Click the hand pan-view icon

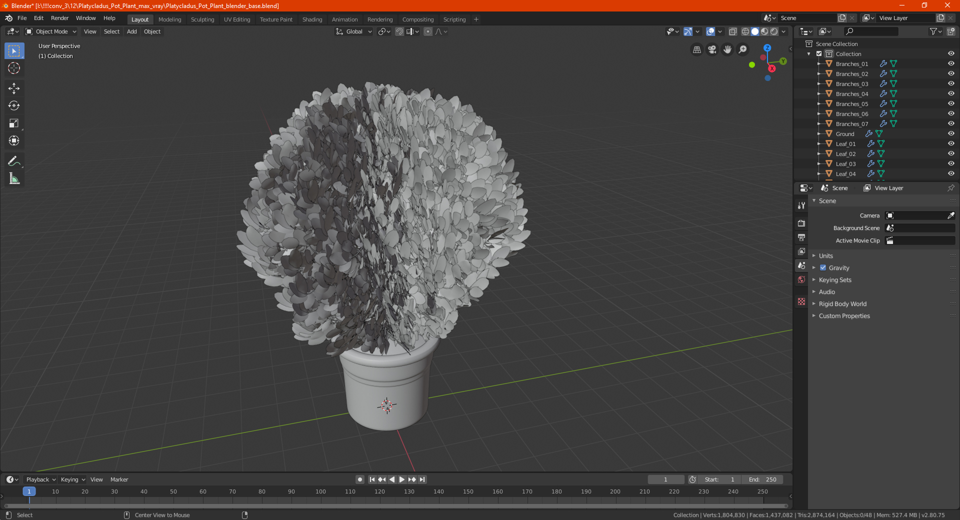coord(727,49)
